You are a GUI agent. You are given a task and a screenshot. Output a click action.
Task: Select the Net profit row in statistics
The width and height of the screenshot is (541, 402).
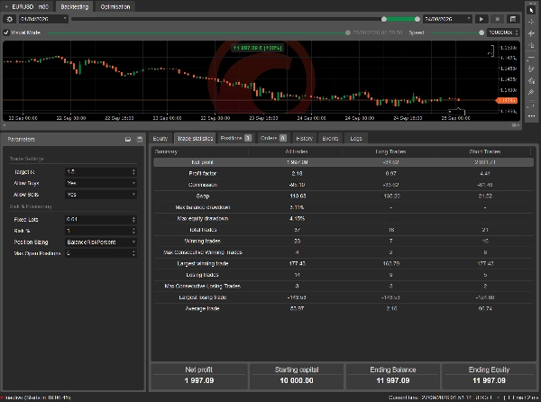coord(343,162)
